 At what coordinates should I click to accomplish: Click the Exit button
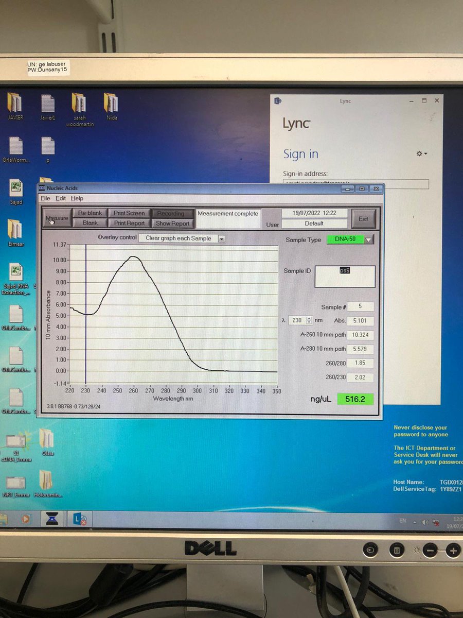(x=363, y=219)
